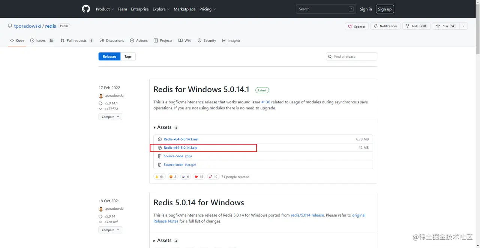Go to Pull requests tab
480x248 pixels.
(76, 40)
